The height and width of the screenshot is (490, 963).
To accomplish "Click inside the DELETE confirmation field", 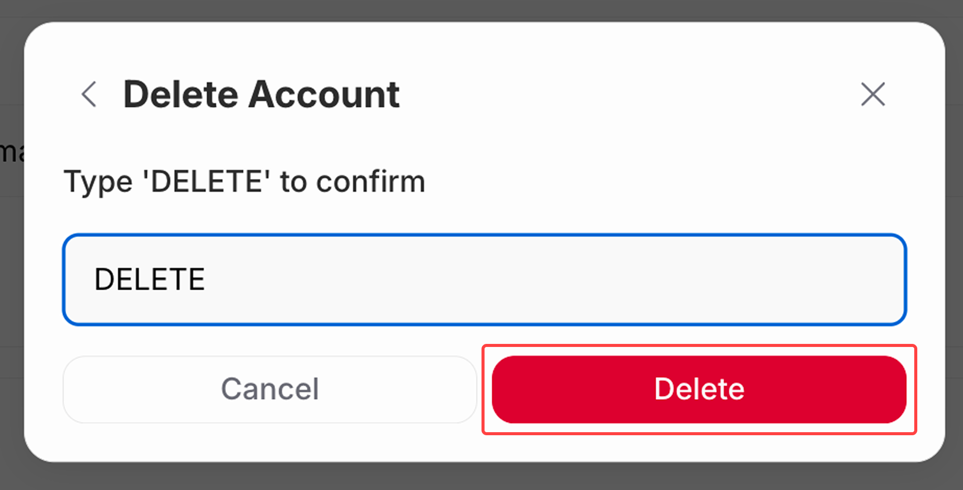I will click(483, 279).
